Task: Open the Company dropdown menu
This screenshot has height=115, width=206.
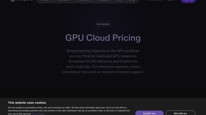Action: pyautogui.click(x=105, y=0)
